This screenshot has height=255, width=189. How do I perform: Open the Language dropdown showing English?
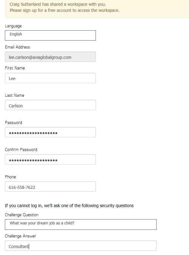point(50,35)
